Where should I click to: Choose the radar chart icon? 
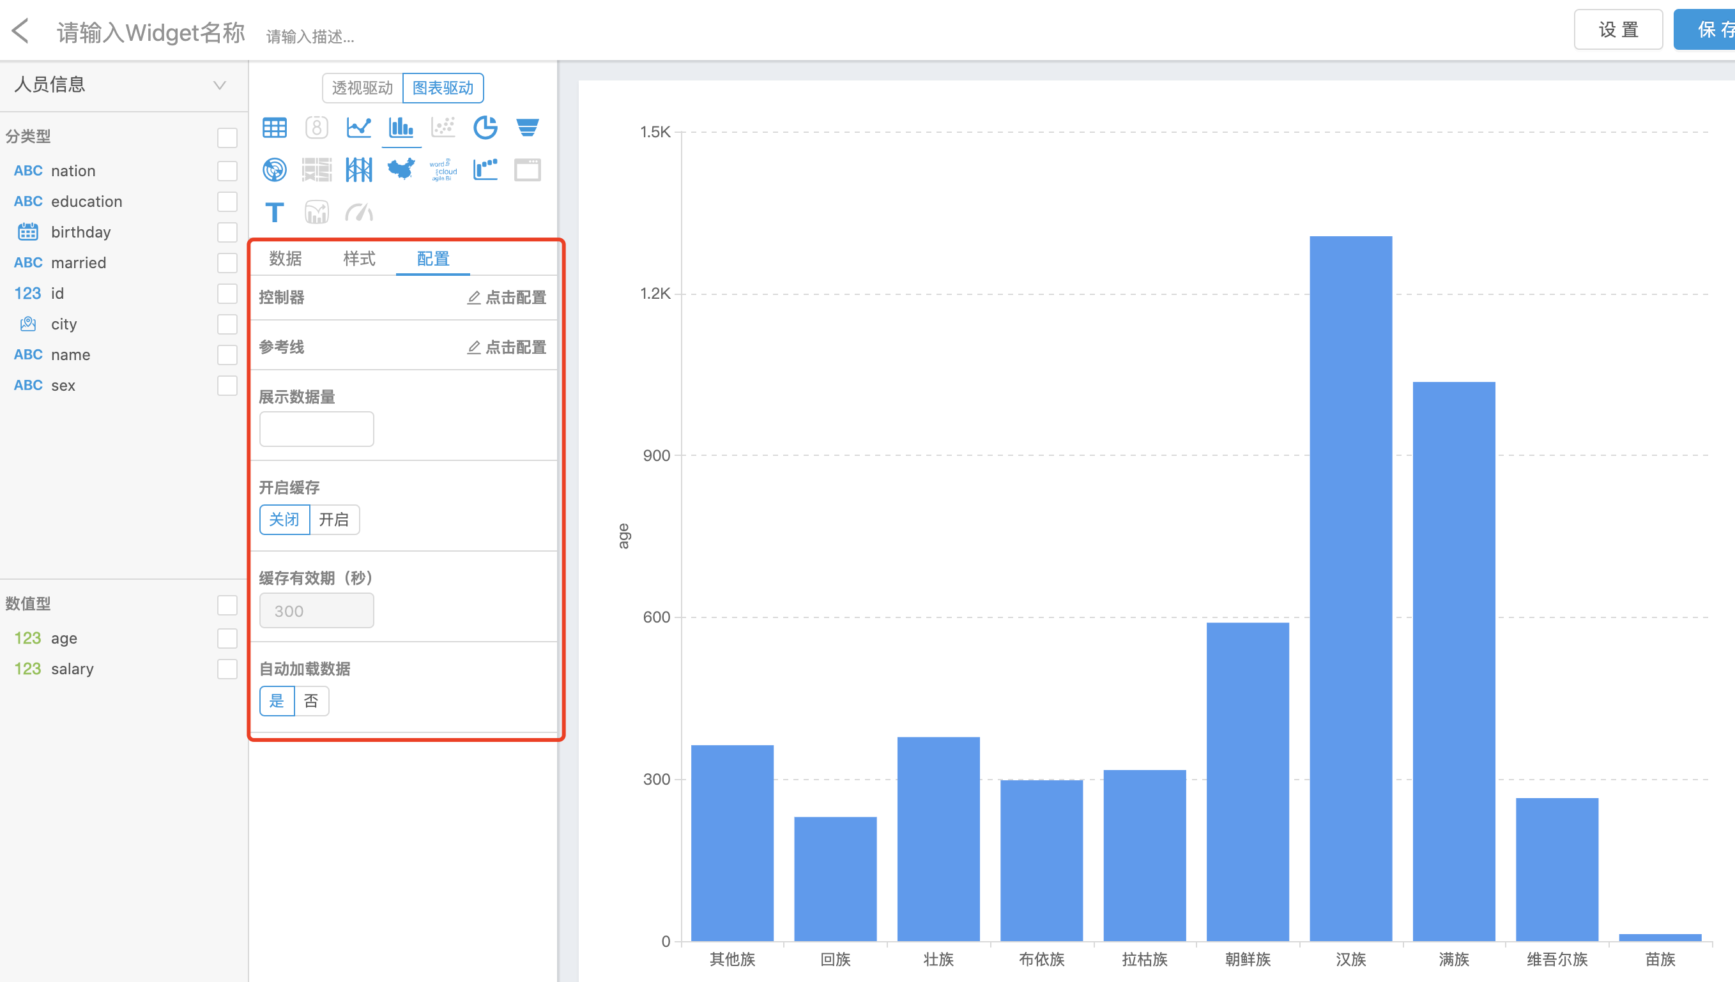(275, 169)
